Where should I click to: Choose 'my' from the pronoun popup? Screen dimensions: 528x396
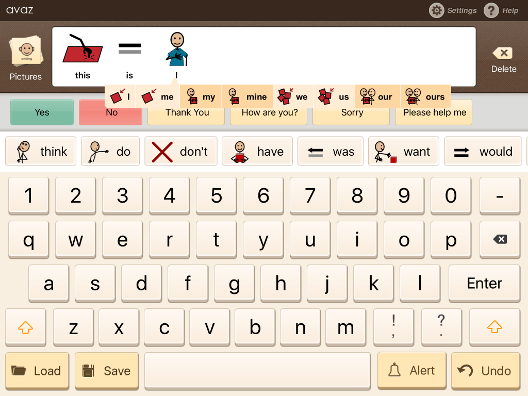201,96
